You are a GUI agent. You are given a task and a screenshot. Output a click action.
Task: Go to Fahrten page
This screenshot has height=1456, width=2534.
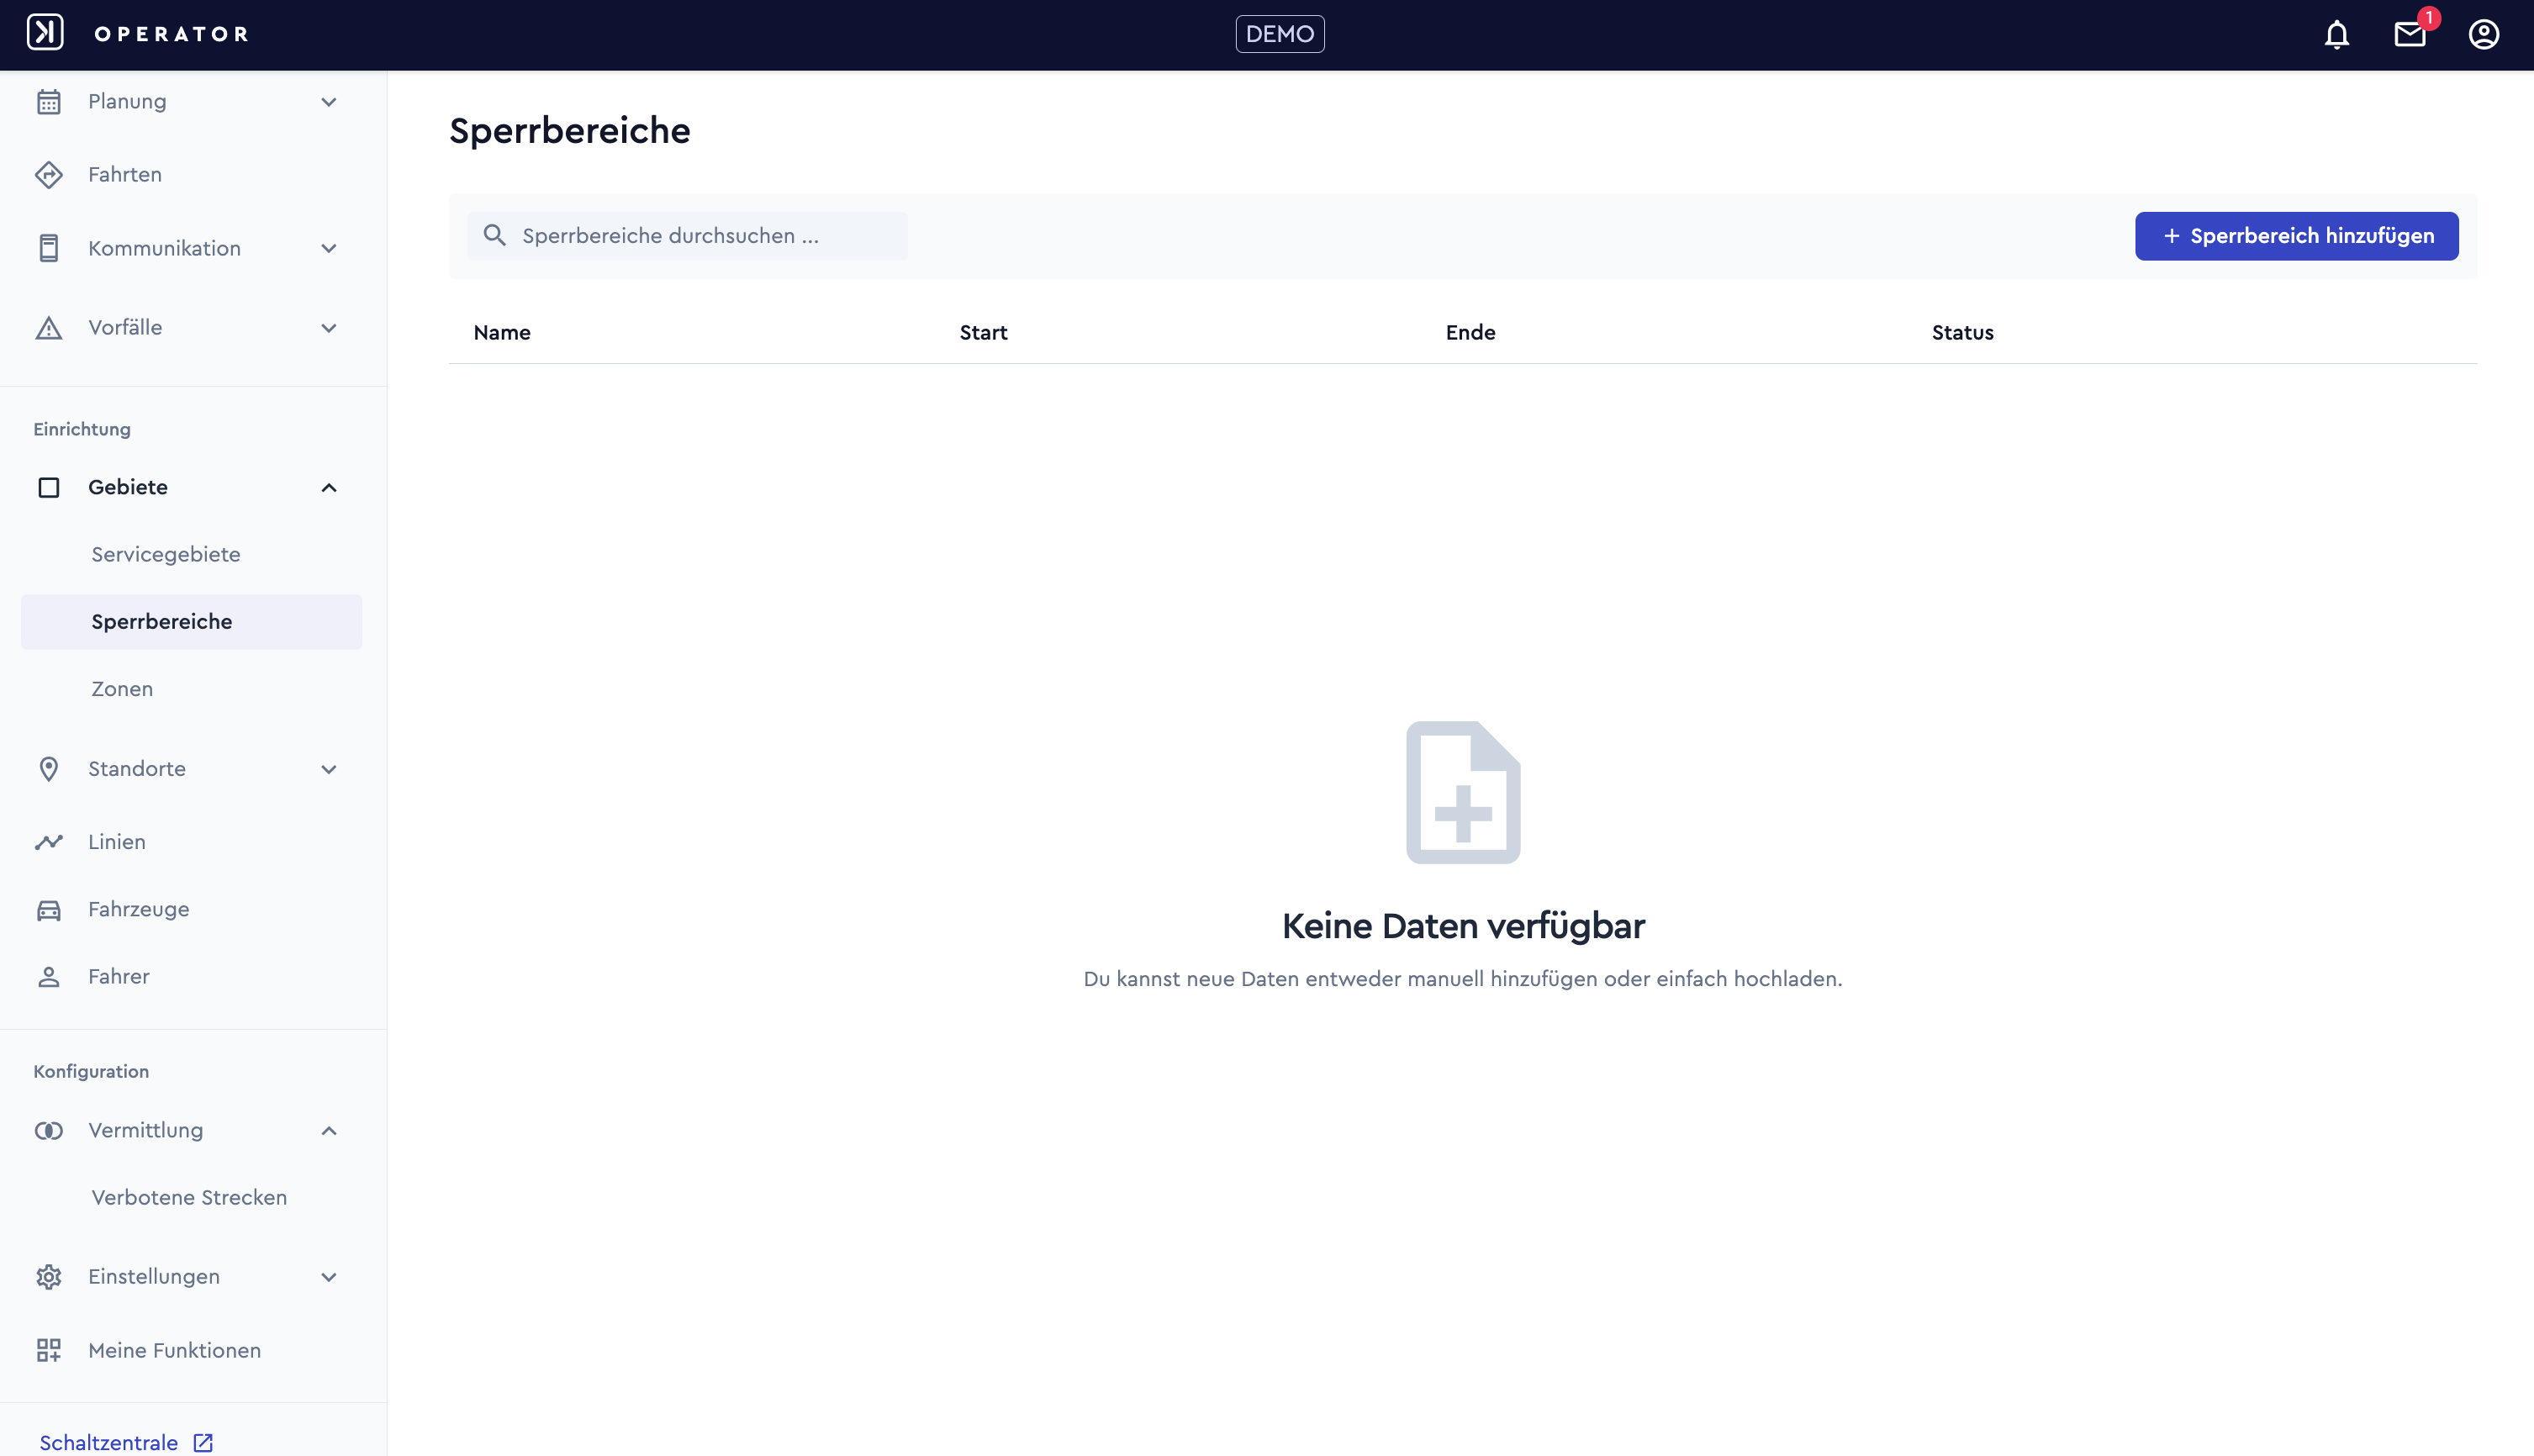click(125, 175)
